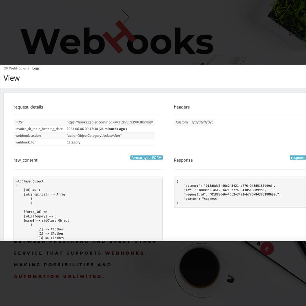The width and height of the screenshot is (306, 306).
Task: Click the "request_id" line in Response
Action: pyautogui.click(x=232, y=194)
